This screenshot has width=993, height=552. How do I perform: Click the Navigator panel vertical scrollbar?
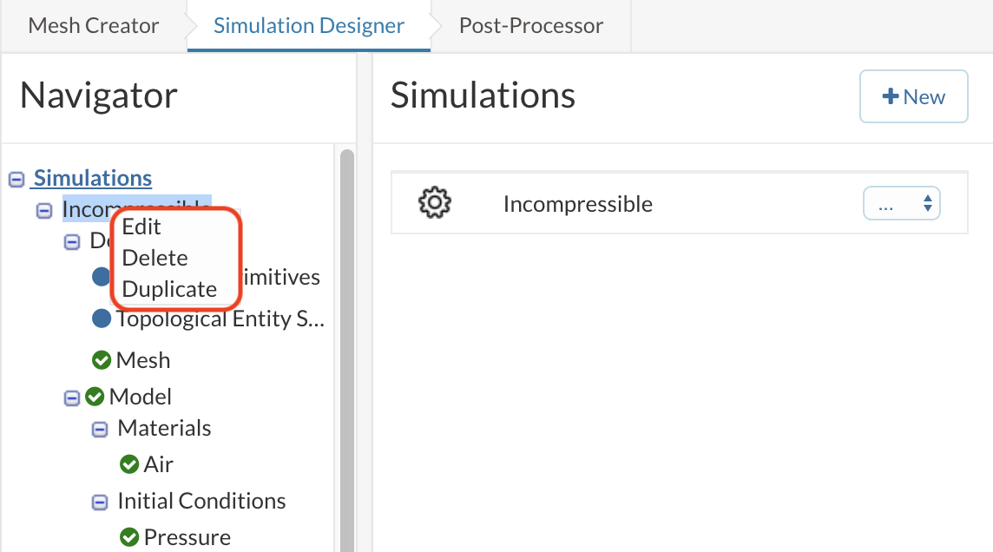coord(346,347)
